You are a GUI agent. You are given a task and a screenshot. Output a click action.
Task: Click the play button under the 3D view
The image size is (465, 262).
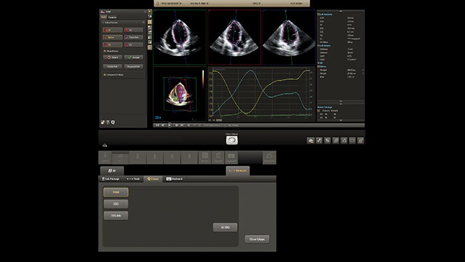pyautogui.click(x=169, y=125)
